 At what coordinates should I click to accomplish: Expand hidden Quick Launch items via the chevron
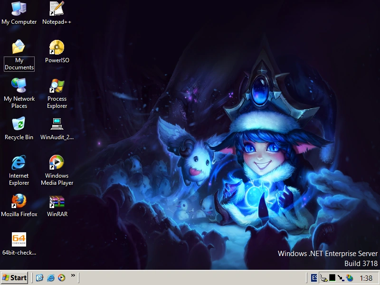(73, 276)
